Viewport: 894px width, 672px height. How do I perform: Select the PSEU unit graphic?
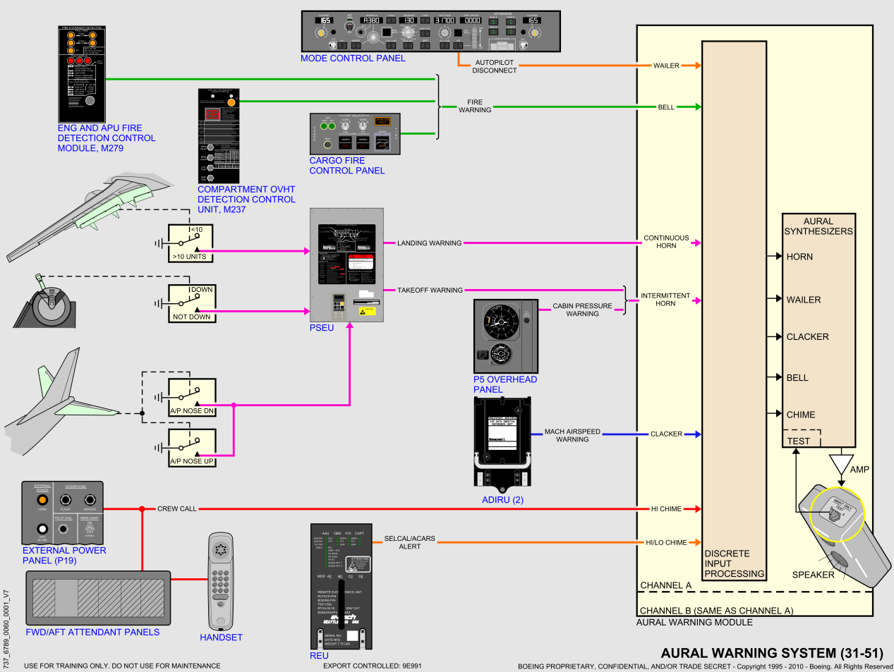click(x=346, y=265)
